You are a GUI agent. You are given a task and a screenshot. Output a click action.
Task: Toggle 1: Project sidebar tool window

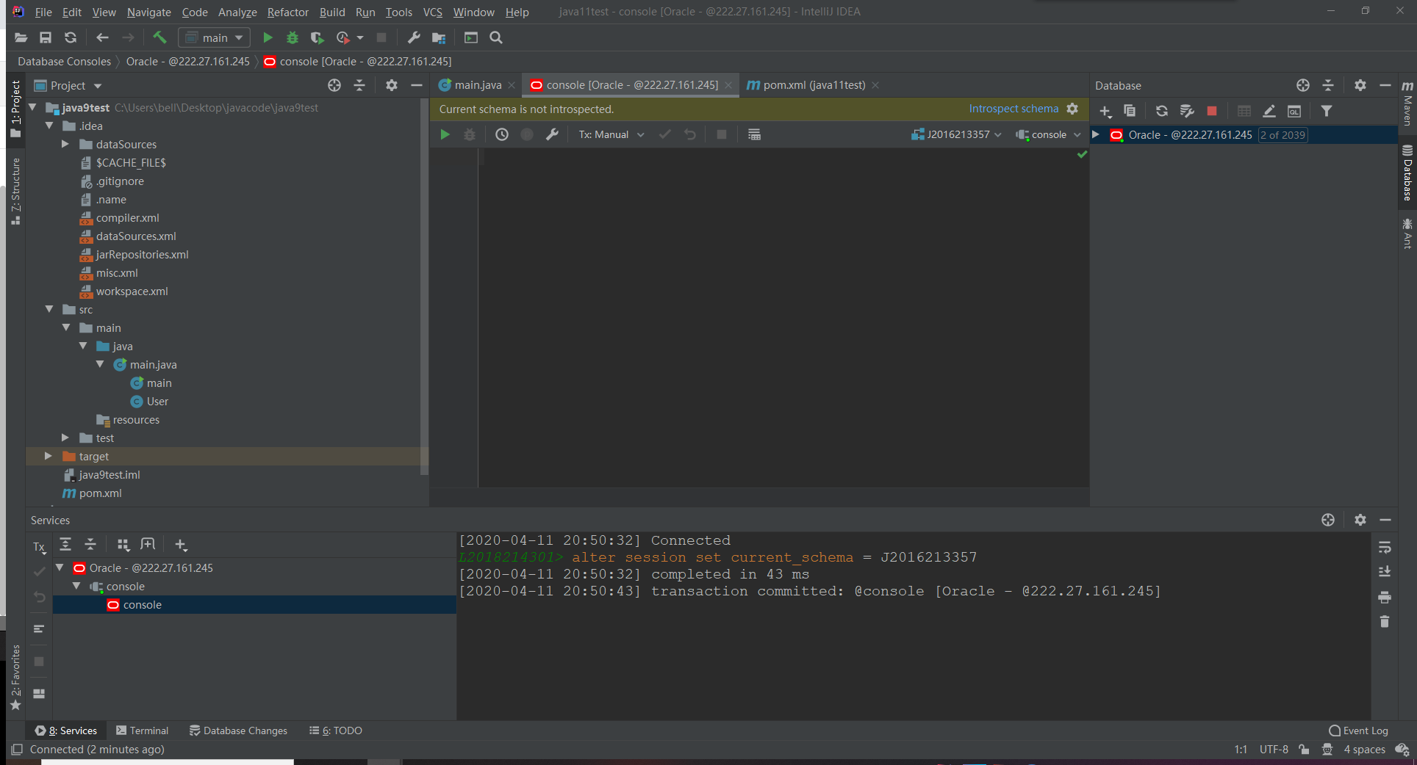pyautogui.click(x=15, y=109)
